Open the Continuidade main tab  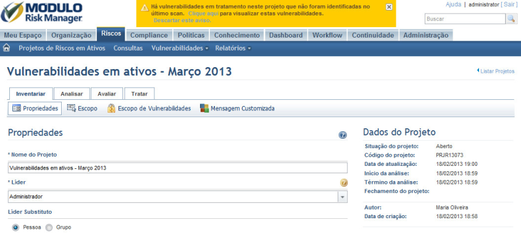point(373,35)
